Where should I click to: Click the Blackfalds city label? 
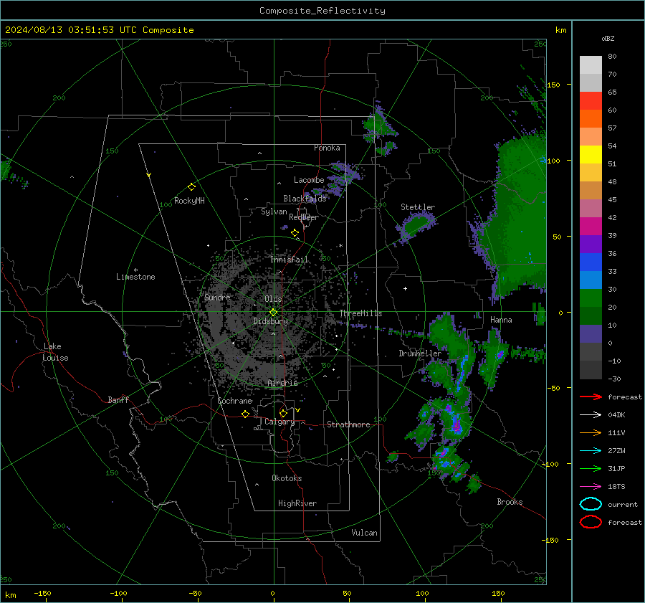[305, 199]
